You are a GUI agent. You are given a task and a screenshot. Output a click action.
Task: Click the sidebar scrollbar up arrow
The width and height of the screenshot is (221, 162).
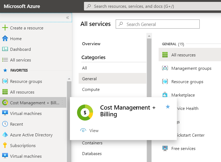pos(69,79)
